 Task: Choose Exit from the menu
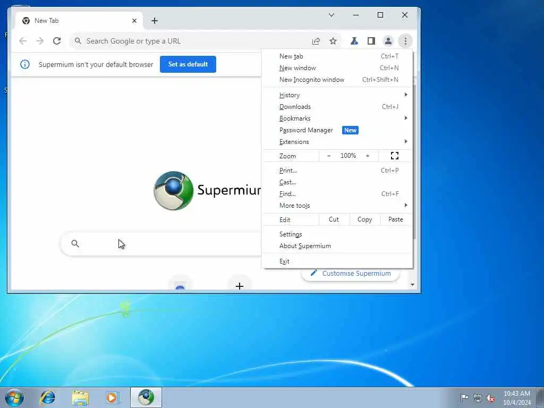pos(337,261)
